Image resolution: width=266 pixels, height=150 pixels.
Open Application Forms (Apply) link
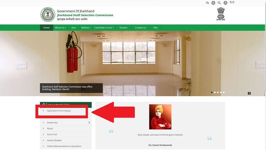59,111
